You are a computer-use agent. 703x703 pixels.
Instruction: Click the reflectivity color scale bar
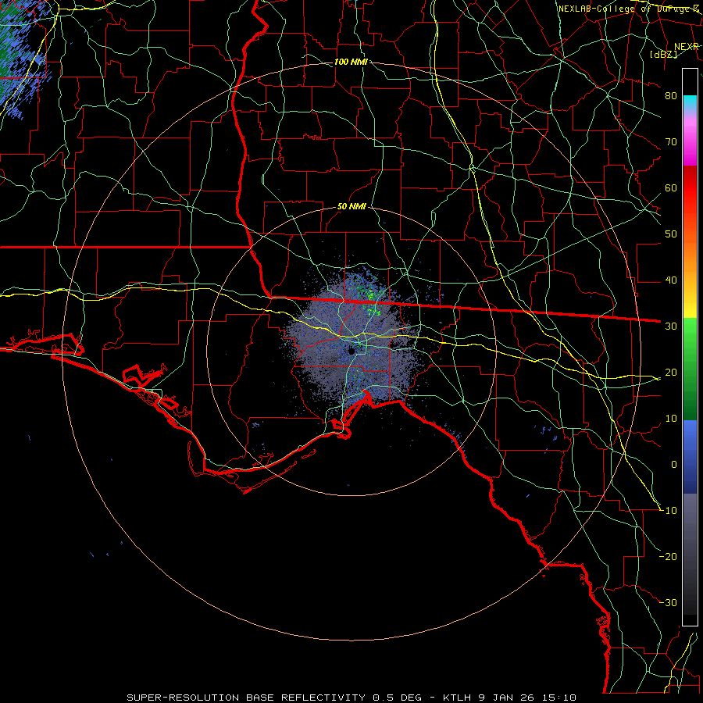[690, 347]
